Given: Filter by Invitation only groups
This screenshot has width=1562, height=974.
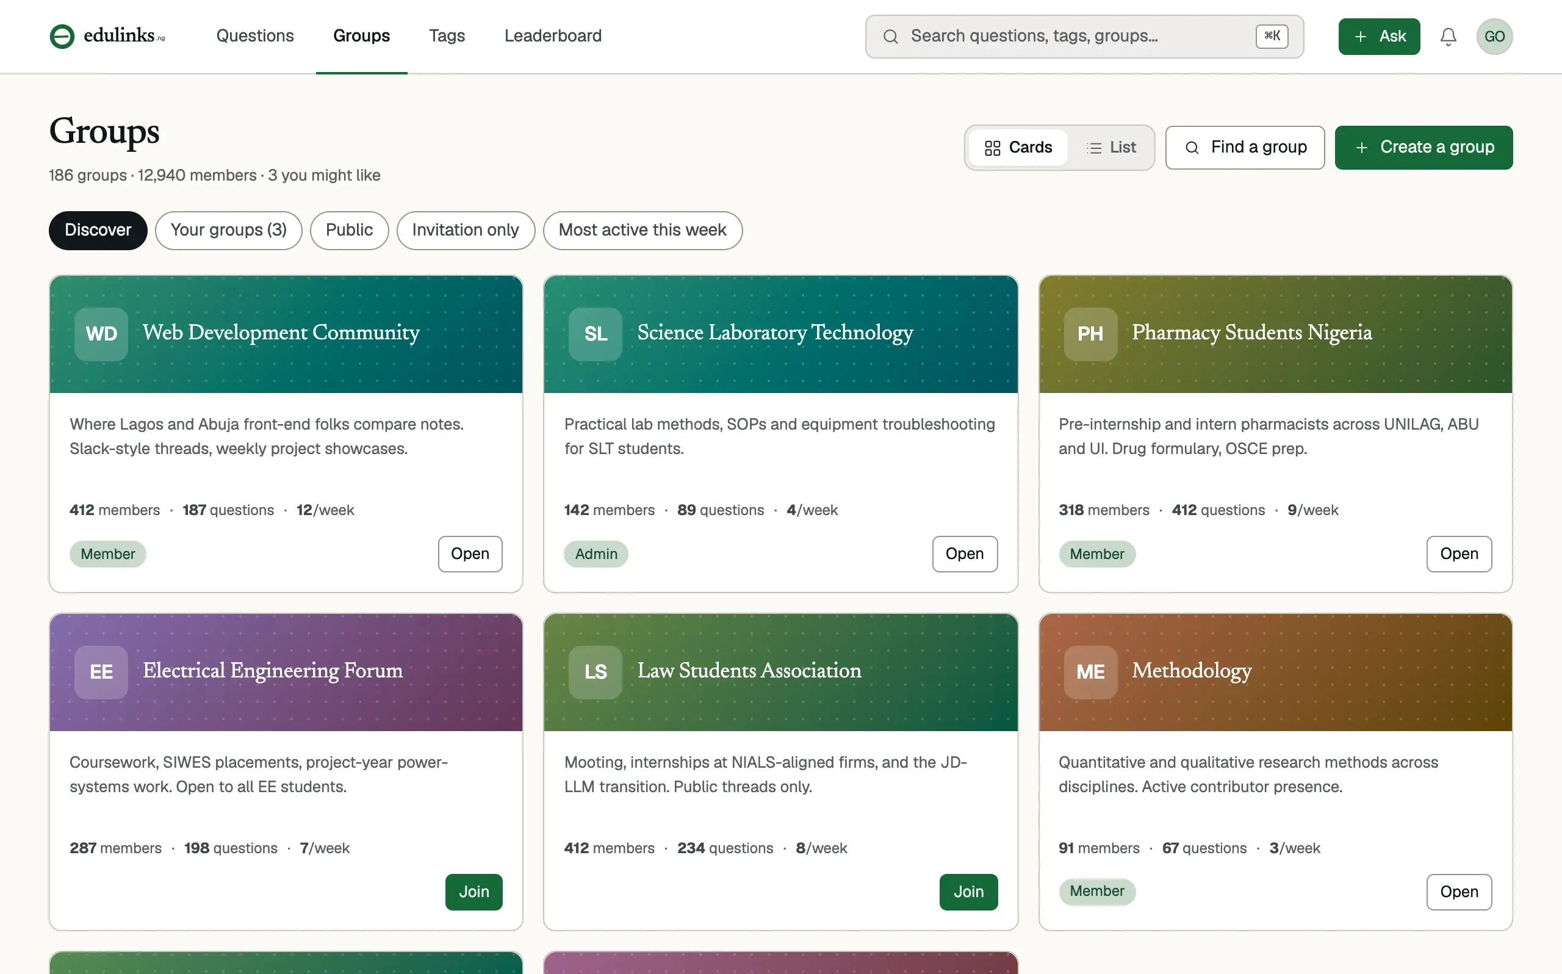Looking at the screenshot, I should coord(466,230).
